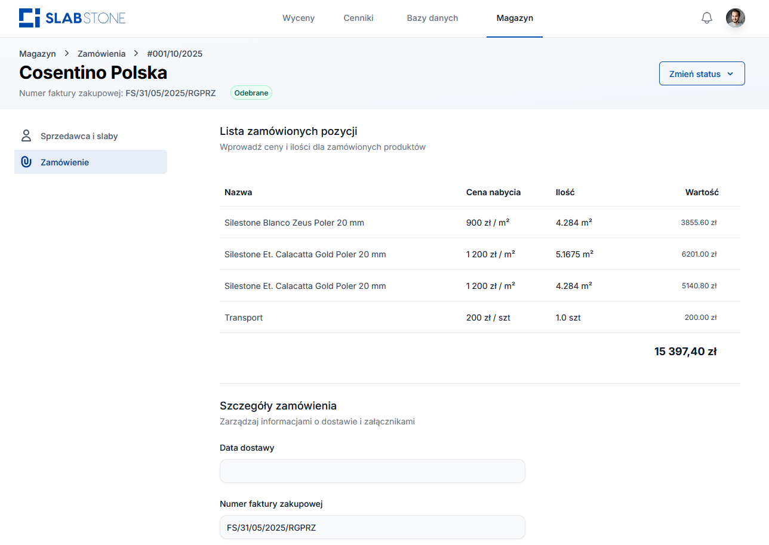This screenshot has width=769, height=545.
Task: Open the notifications bell
Action: point(706,18)
